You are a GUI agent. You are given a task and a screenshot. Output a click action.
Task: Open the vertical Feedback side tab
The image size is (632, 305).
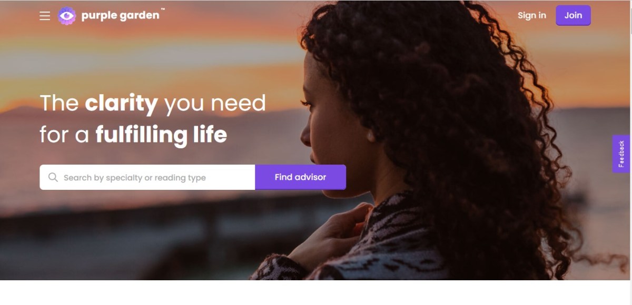tap(621, 154)
